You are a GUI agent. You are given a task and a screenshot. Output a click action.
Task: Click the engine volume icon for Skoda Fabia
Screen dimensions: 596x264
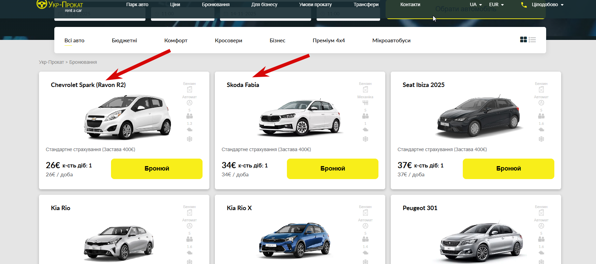coord(365,130)
